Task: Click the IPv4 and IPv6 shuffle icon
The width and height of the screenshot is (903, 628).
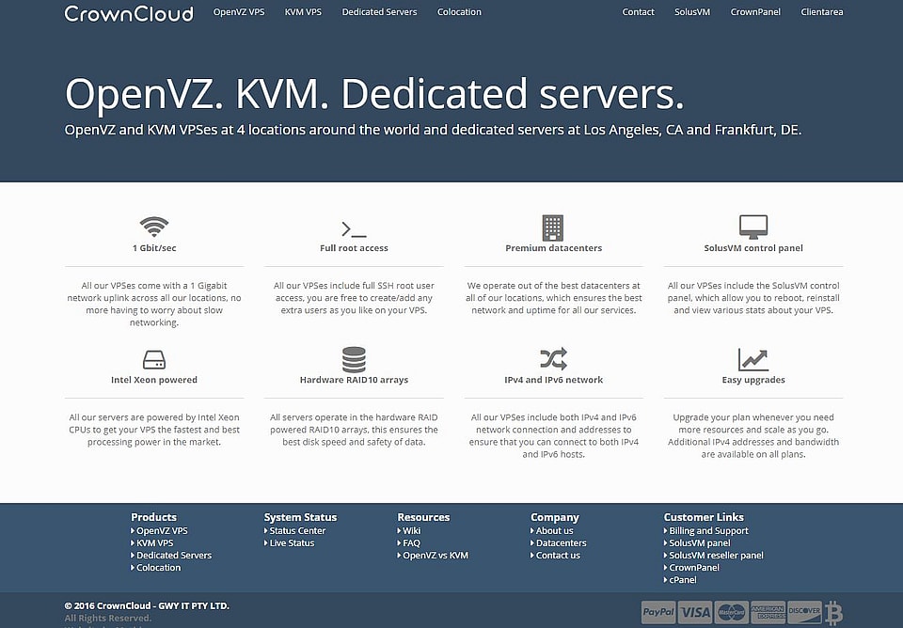Action: click(553, 358)
